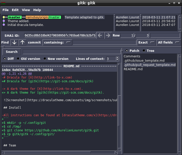
Task: Click the SHA1 ID field
Action: pyautogui.click(x=60, y=35)
